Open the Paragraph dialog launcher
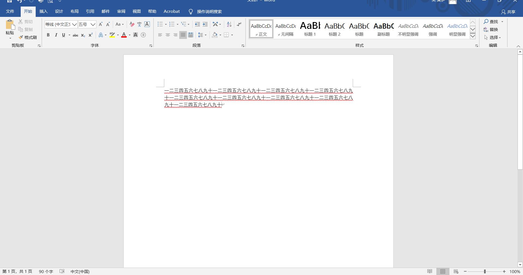 tap(243, 46)
